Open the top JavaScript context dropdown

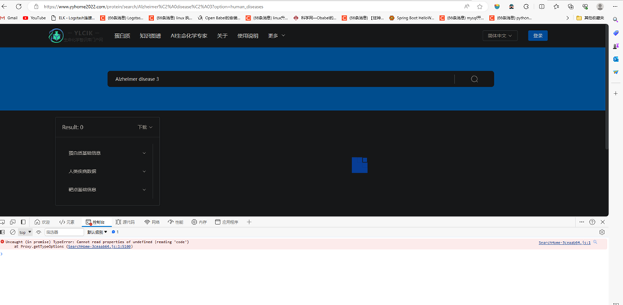tap(25, 232)
